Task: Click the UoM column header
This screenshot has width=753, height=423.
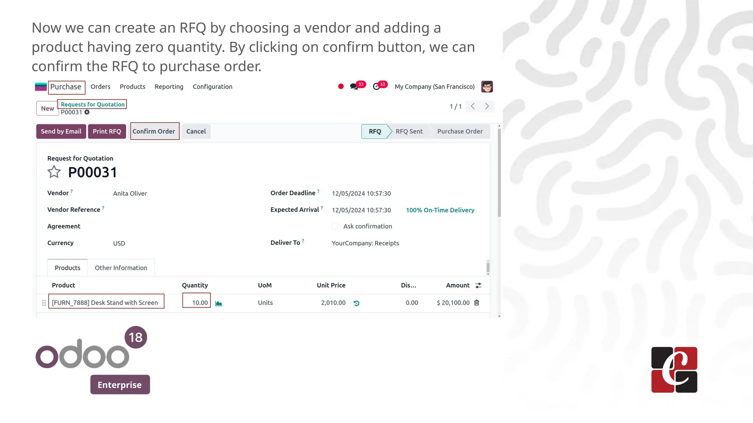Action: click(265, 285)
